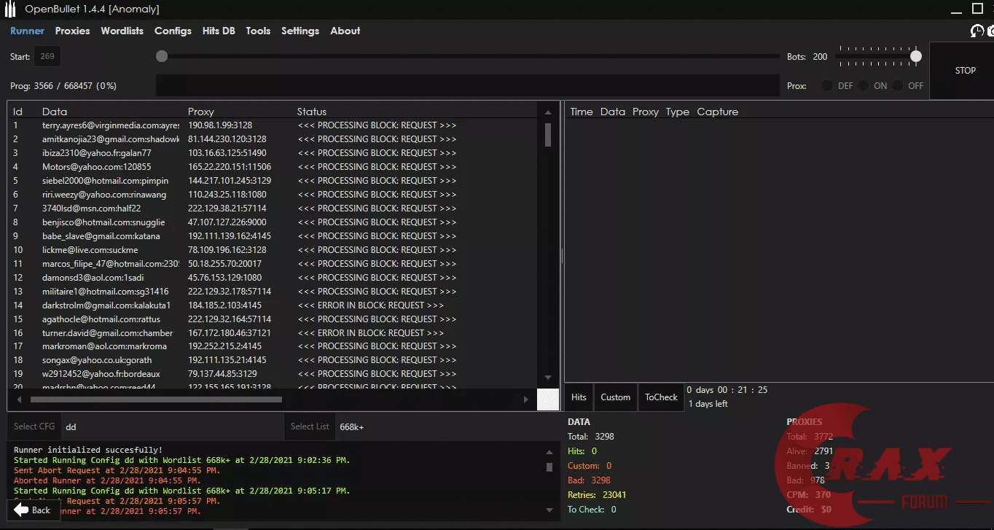Click the OpenBullet bullets logo in title bar
994x530 pixels.
[x=10, y=9]
